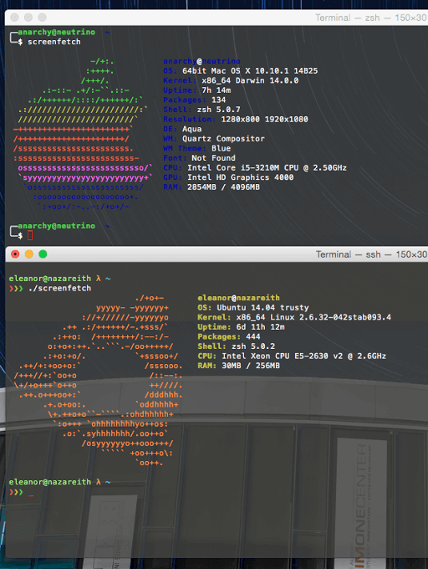Click 'eleanor@nazareith' header above Ubuntu info
Viewport: 428px width, 569px height.
tap(238, 298)
